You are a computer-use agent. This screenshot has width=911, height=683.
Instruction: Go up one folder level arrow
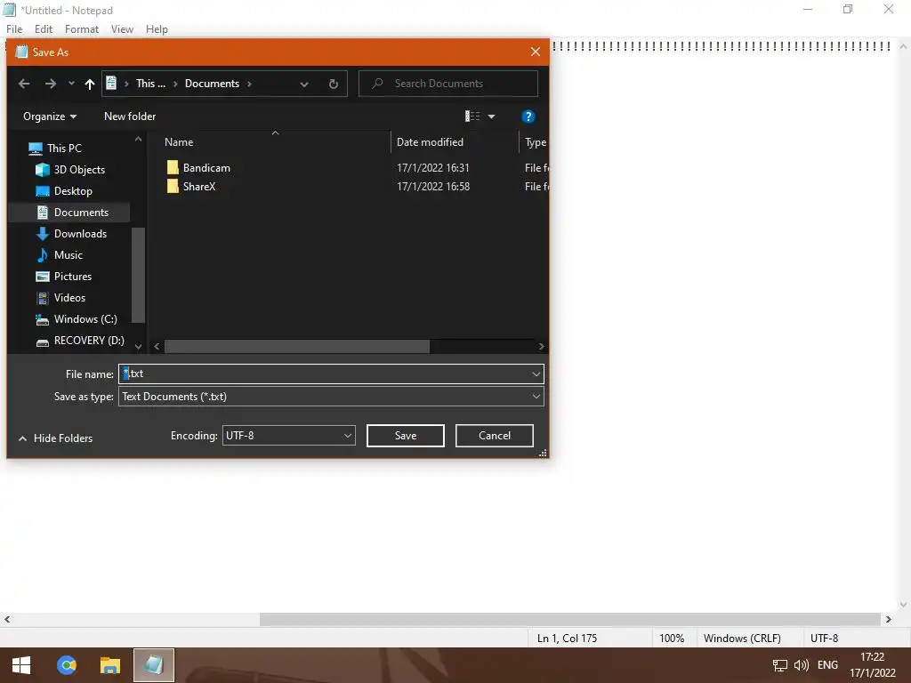[x=90, y=84]
